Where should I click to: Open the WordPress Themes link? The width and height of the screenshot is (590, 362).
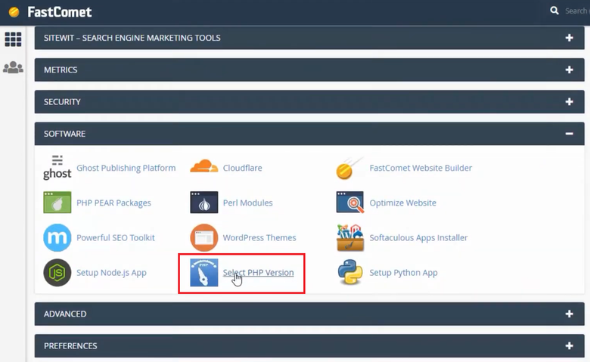point(259,237)
